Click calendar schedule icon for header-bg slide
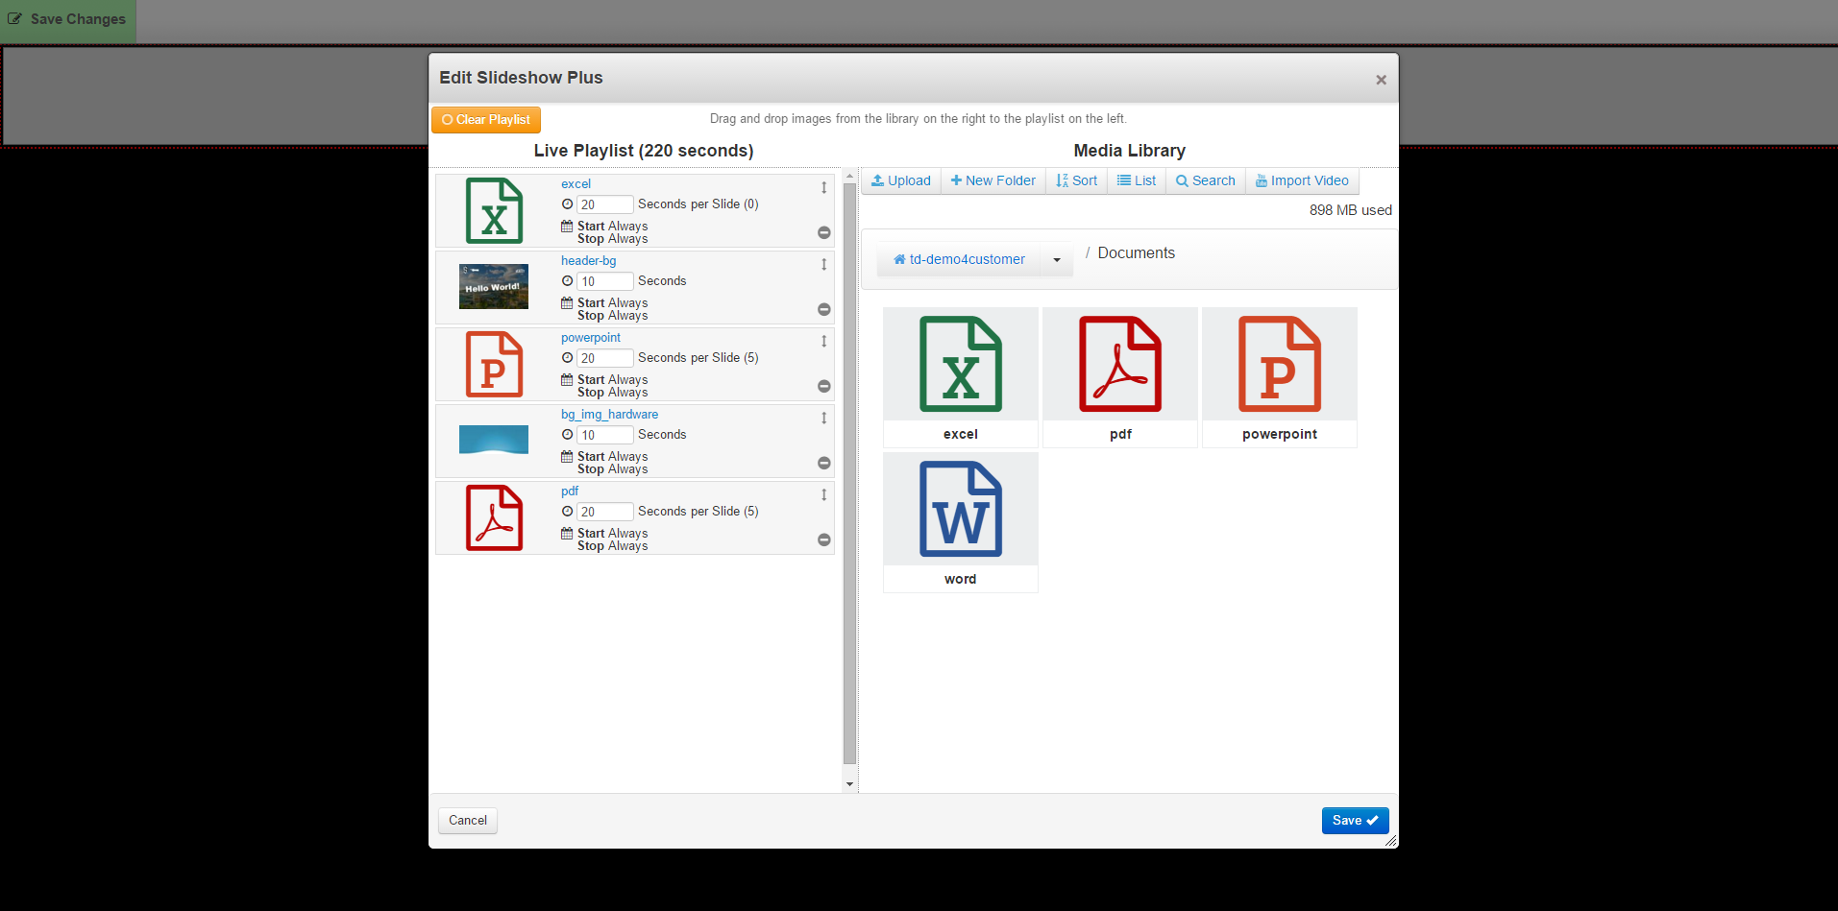Image resolution: width=1838 pixels, height=911 pixels. (x=567, y=303)
